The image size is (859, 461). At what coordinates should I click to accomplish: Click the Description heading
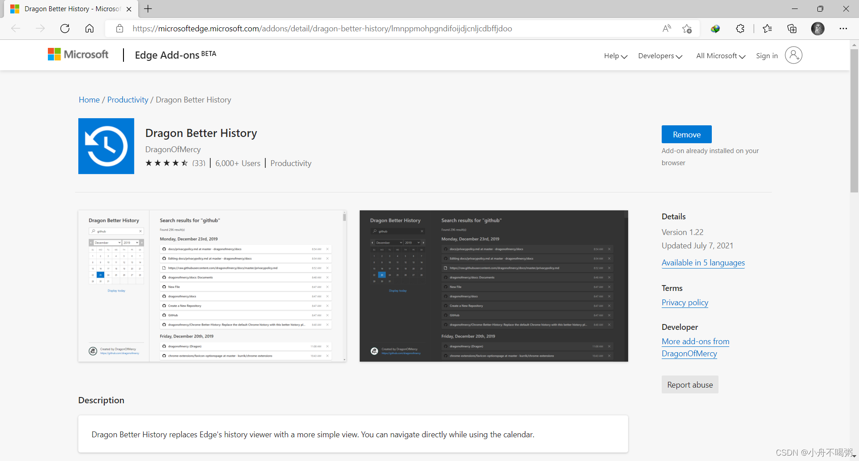click(x=101, y=400)
